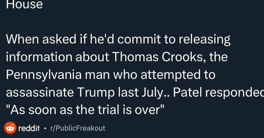This screenshot has height=138, width=264.
Task: Click the dot separator before r/PublicFreakout
Action: (x=45, y=128)
